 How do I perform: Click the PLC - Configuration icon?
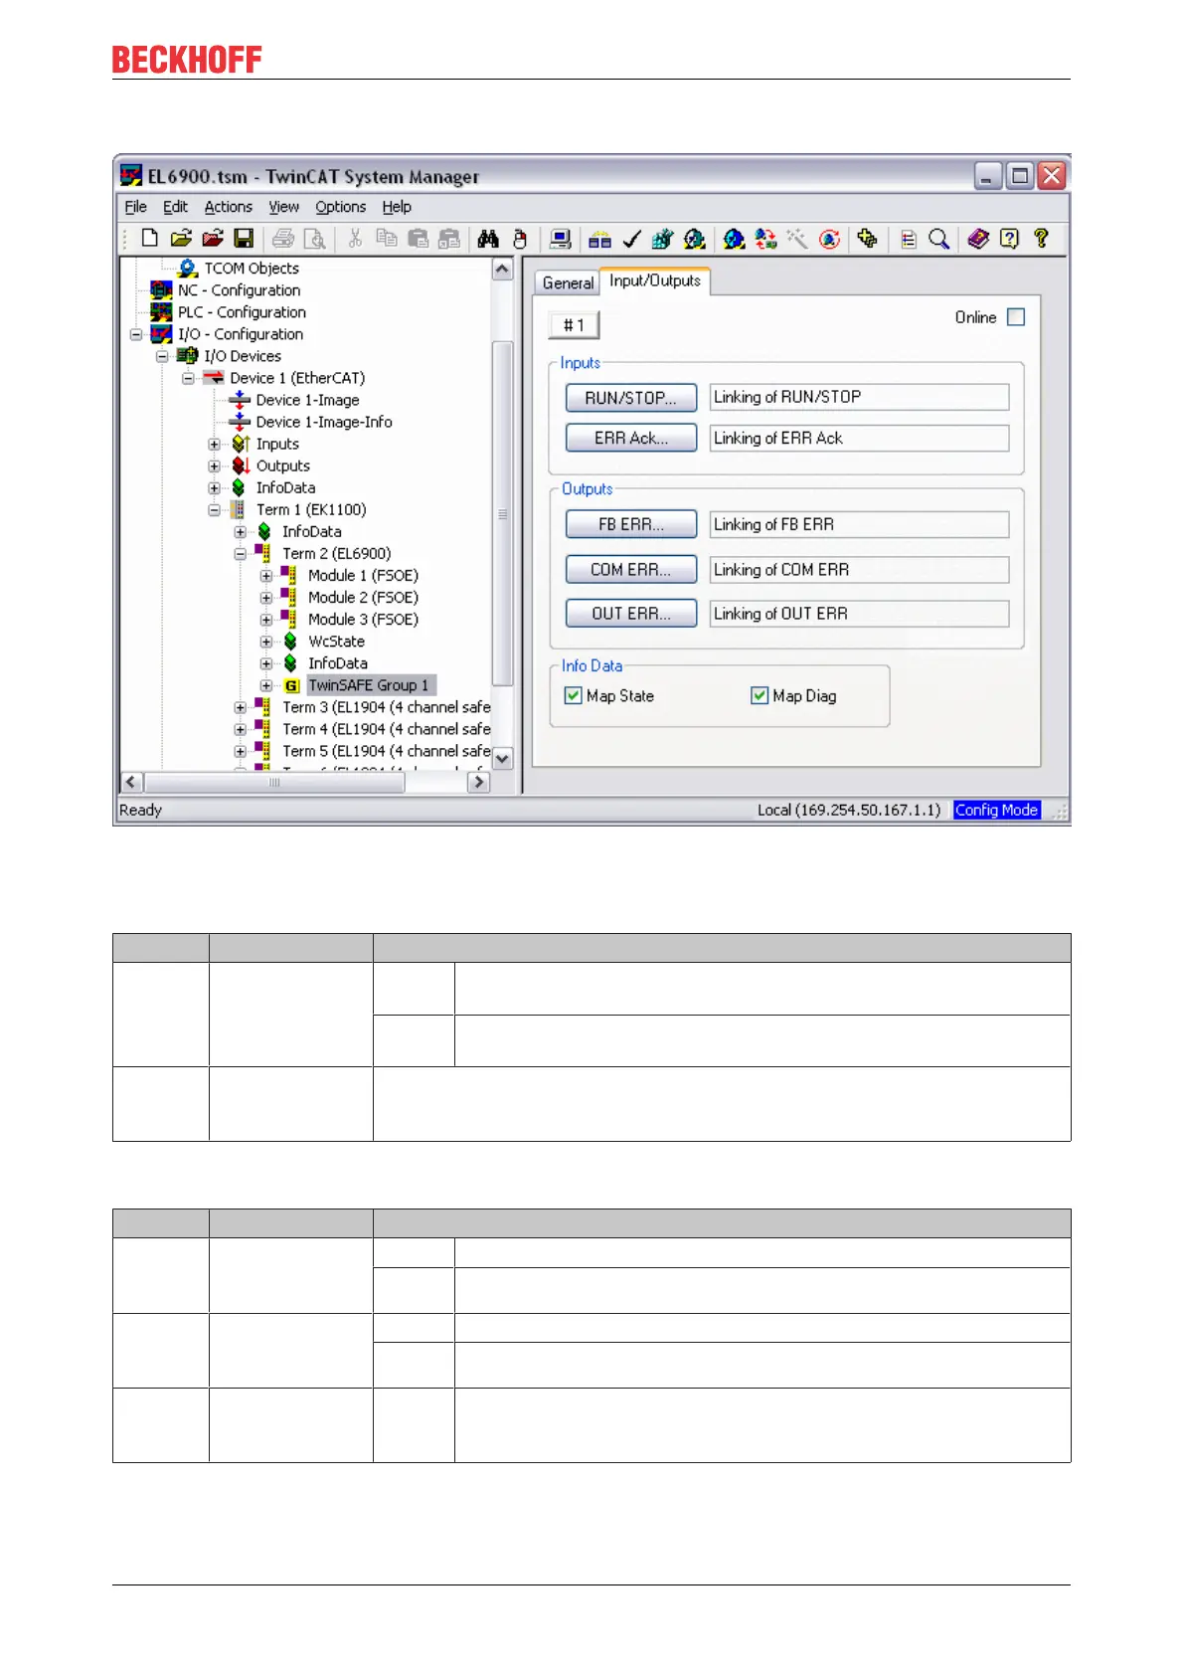coord(161,312)
